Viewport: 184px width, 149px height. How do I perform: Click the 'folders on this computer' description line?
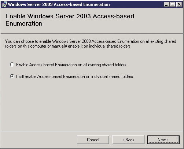[x=68, y=46]
